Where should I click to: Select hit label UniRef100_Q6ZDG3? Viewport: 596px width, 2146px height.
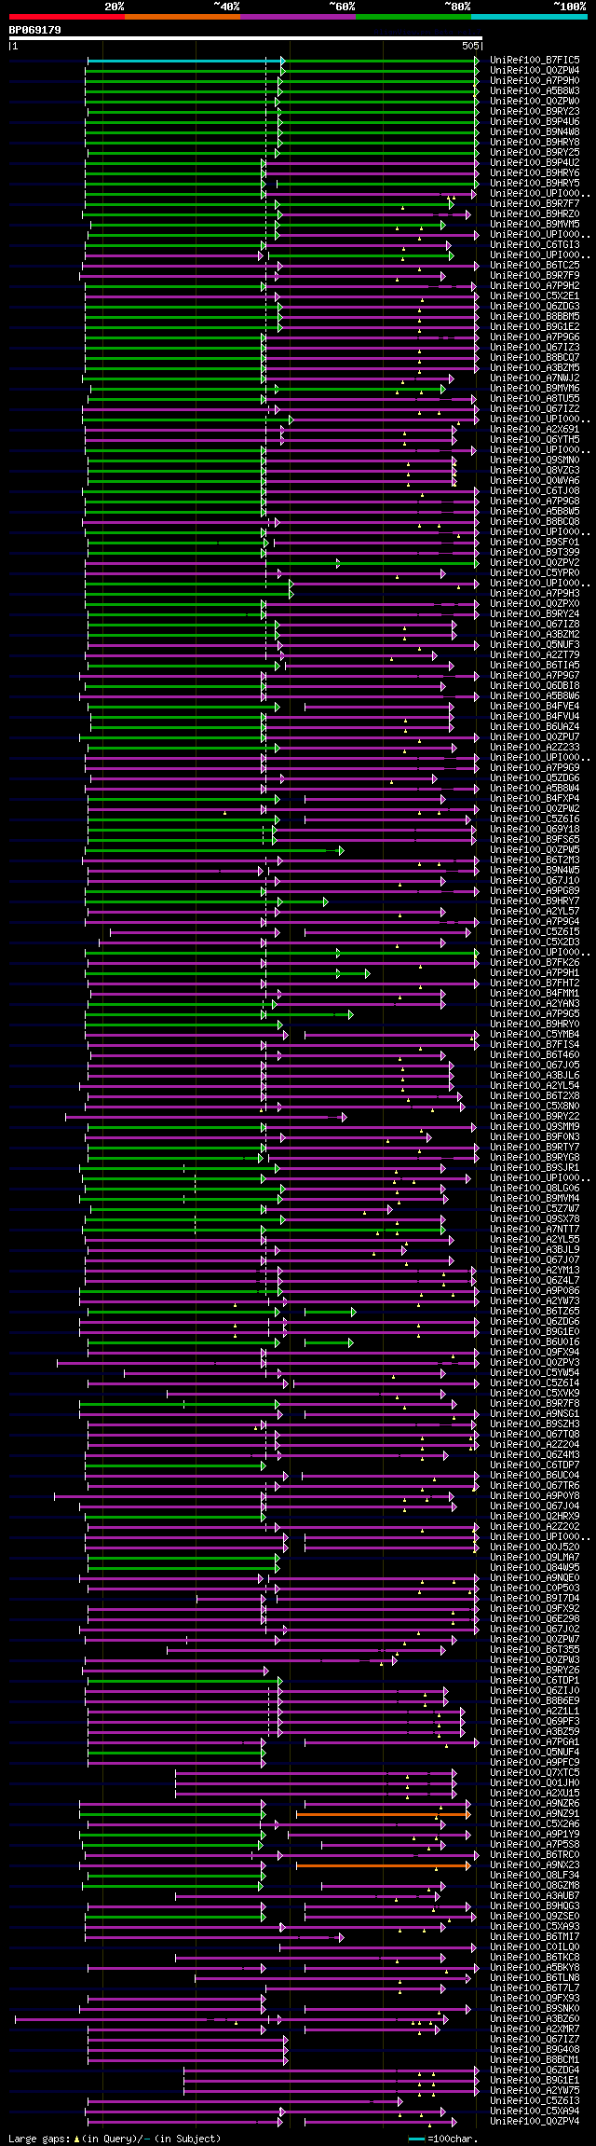pos(535,306)
